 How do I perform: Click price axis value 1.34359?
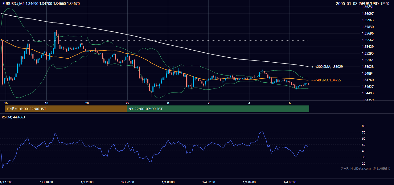(367, 100)
